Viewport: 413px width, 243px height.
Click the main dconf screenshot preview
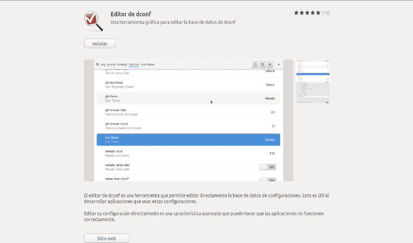click(x=189, y=120)
